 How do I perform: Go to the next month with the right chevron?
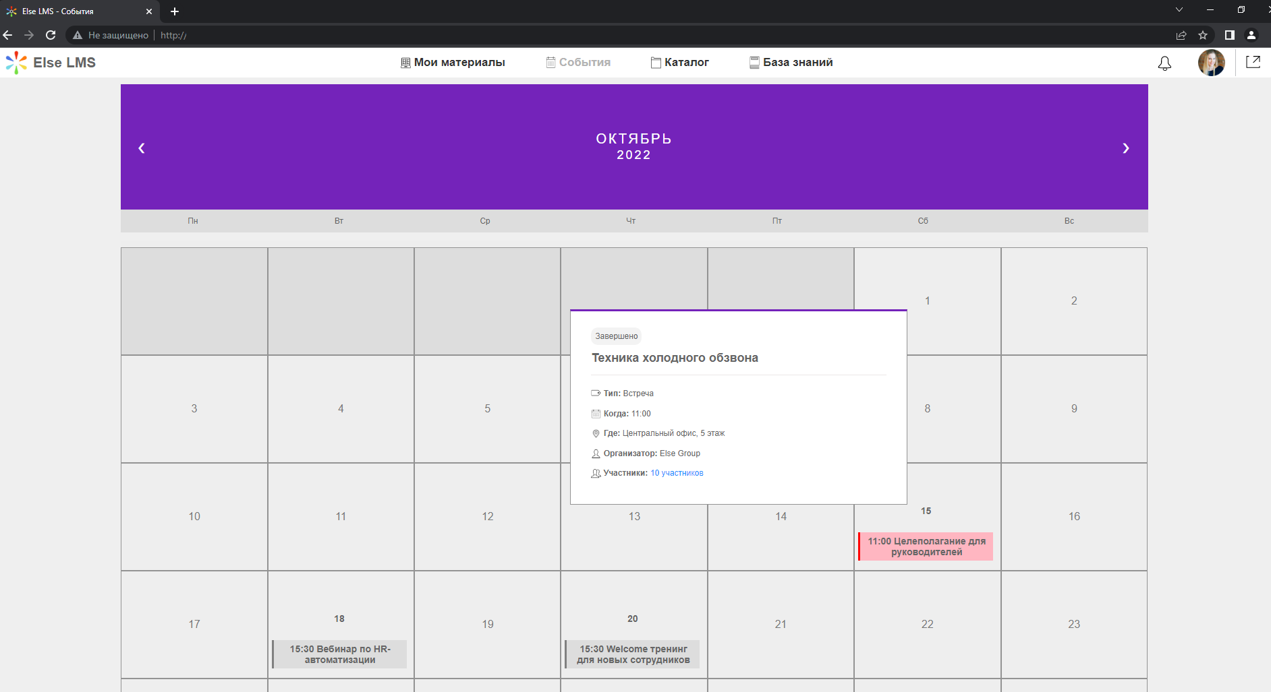[x=1125, y=148]
